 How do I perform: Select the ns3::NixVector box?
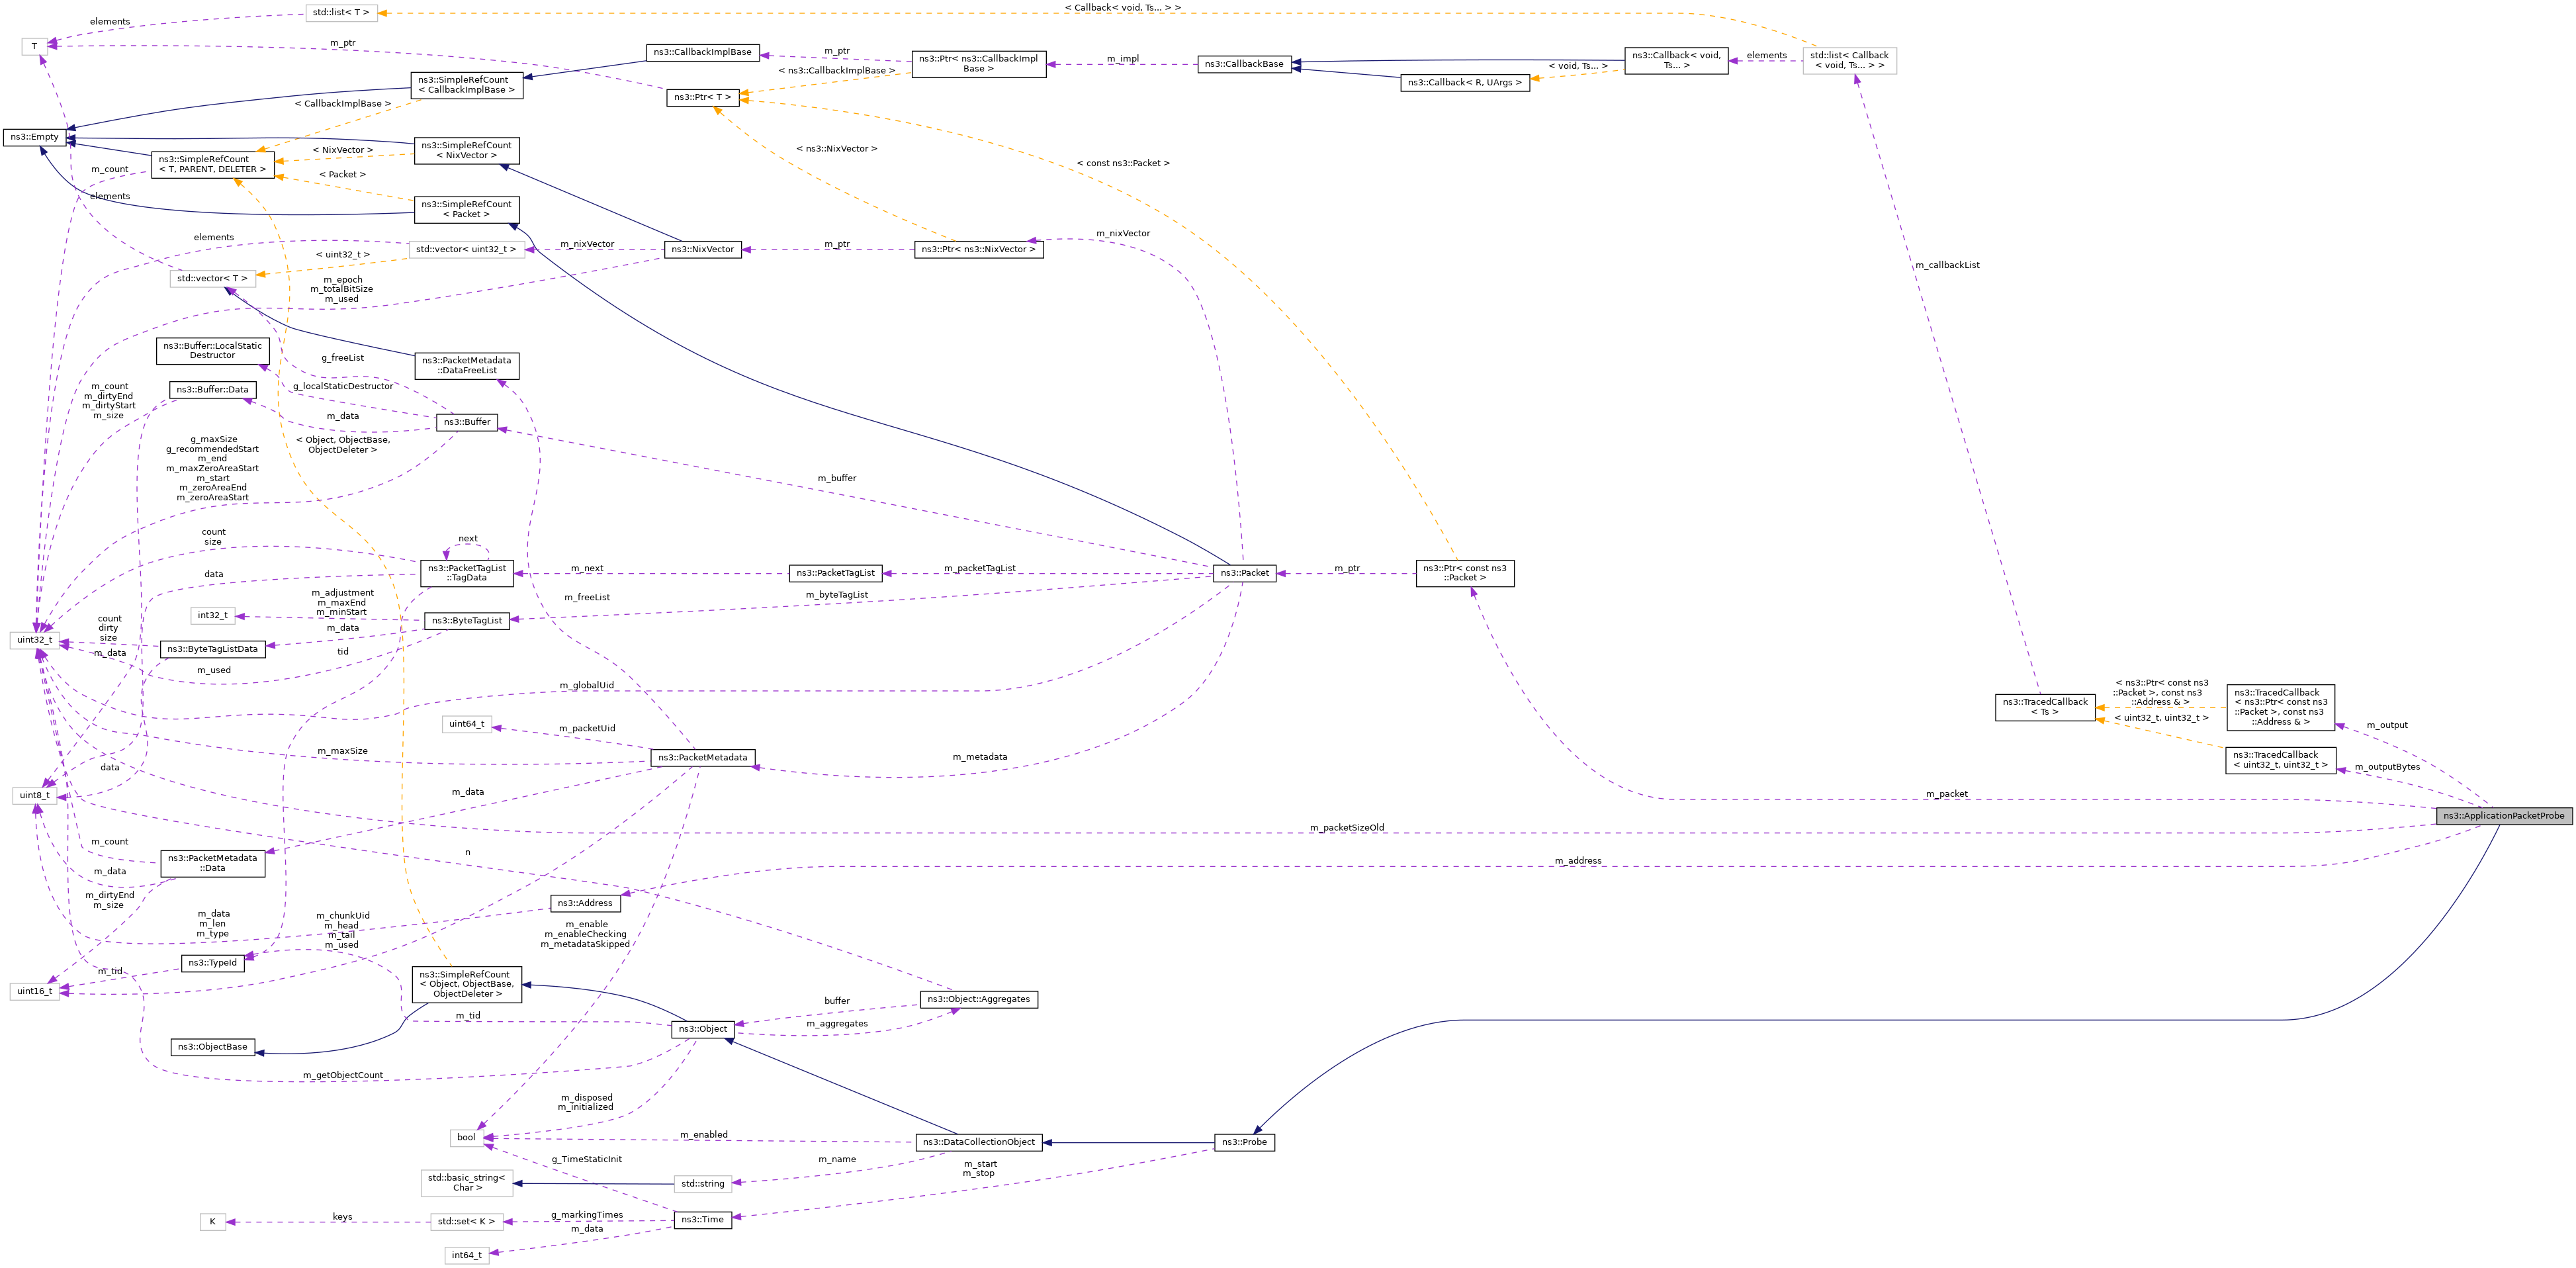point(703,249)
